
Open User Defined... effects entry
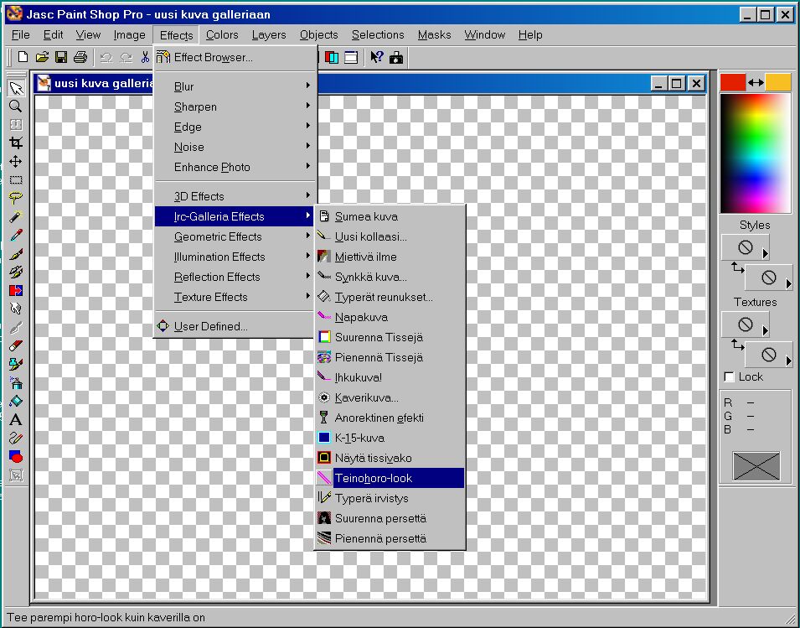(x=235, y=326)
